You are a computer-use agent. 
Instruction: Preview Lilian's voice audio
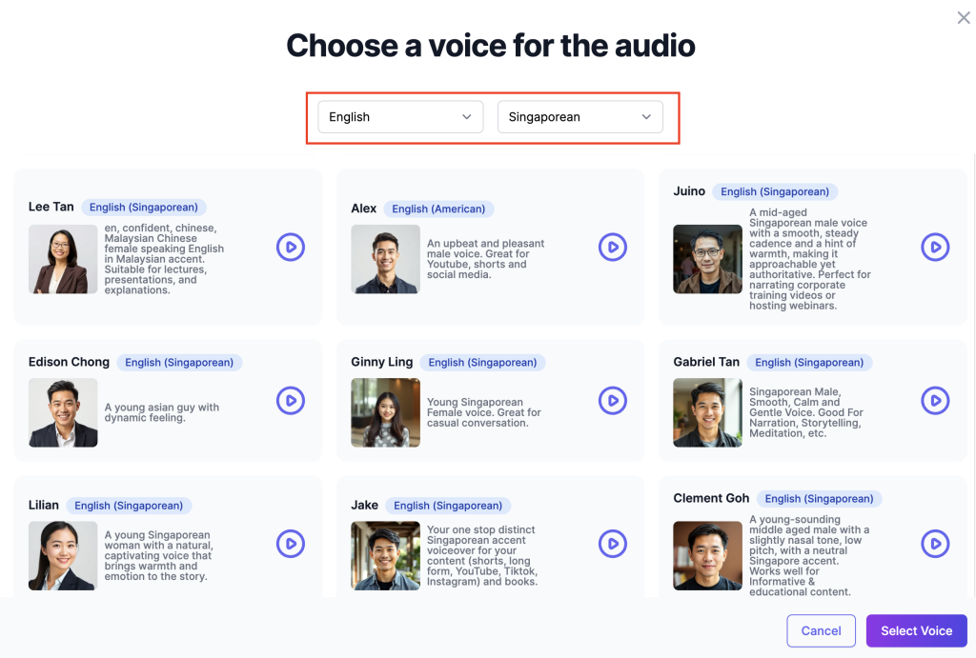click(x=291, y=544)
